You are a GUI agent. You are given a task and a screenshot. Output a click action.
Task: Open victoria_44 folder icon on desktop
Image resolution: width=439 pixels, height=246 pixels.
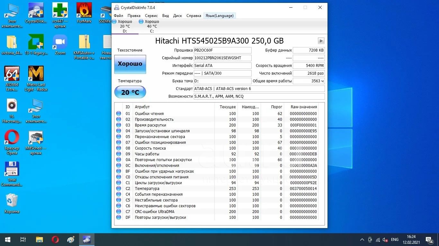click(x=12, y=45)
